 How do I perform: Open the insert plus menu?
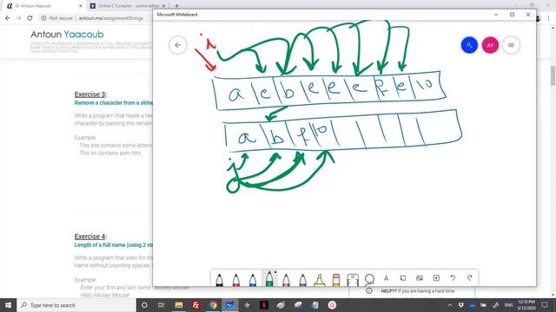click(436, 278)
